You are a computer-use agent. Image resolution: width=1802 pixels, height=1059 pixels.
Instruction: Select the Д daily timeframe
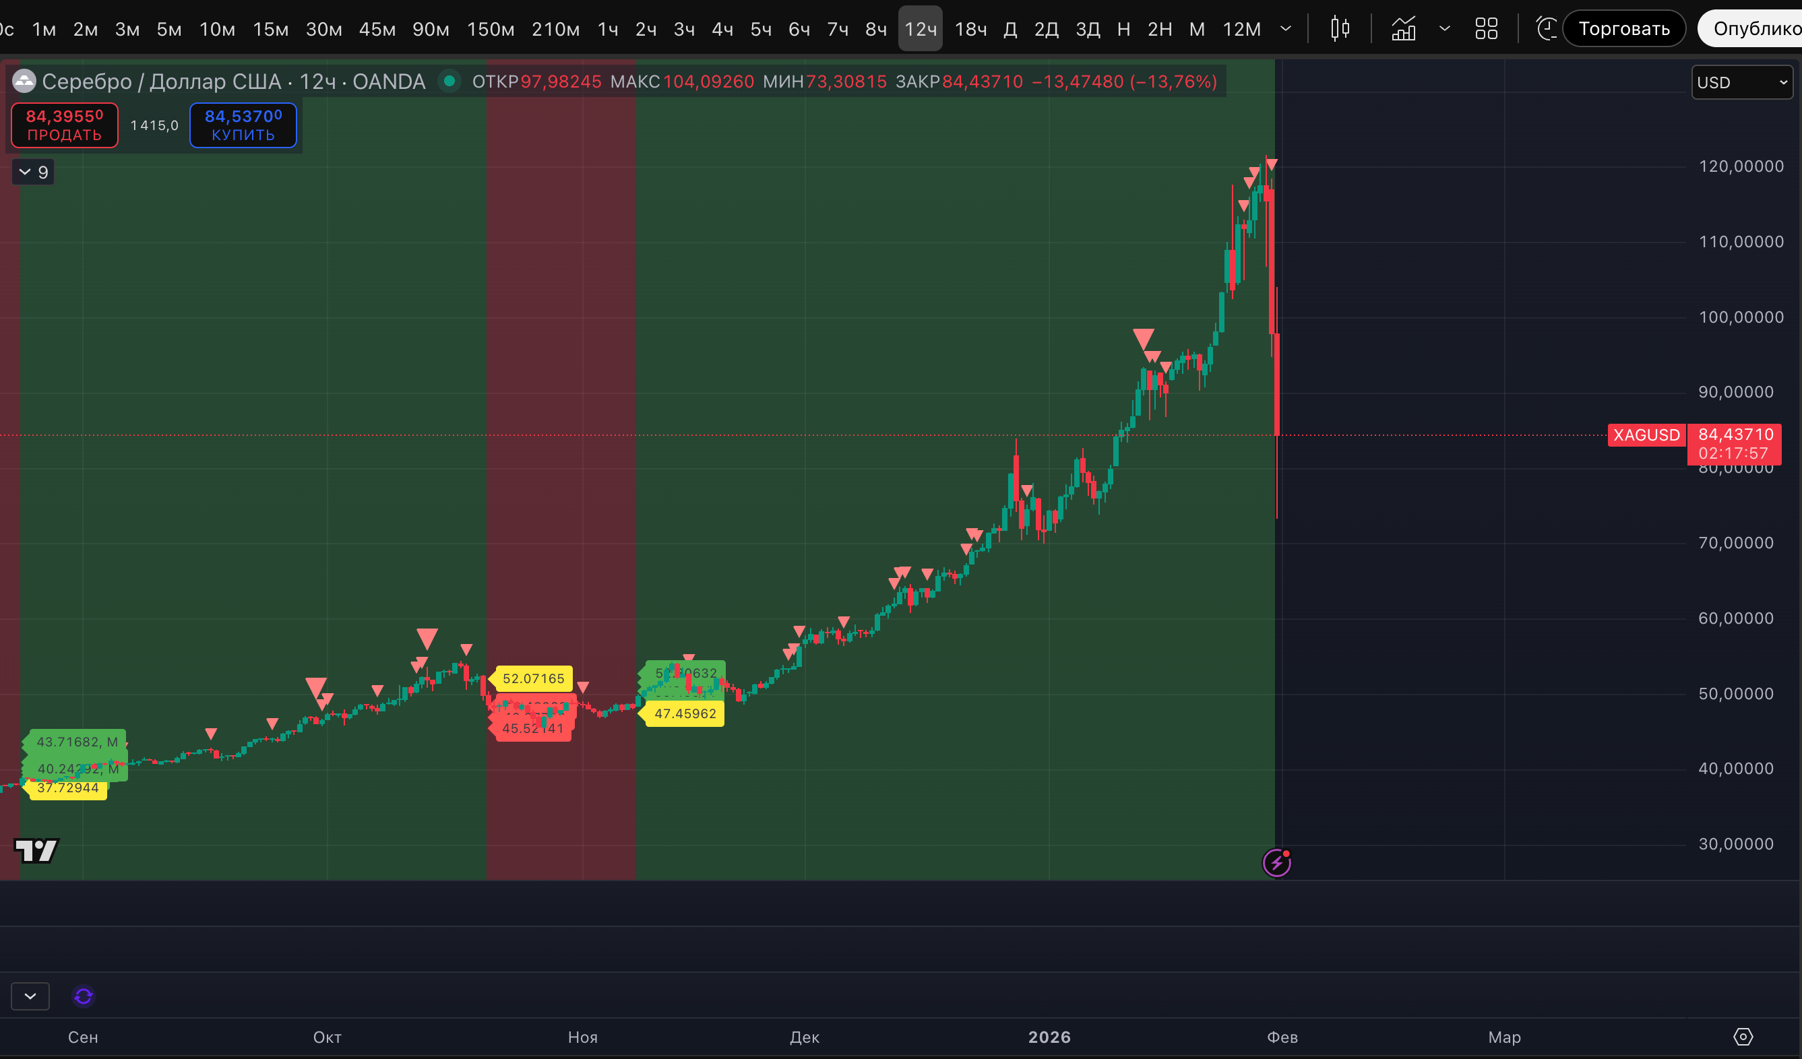(1009, 30)
